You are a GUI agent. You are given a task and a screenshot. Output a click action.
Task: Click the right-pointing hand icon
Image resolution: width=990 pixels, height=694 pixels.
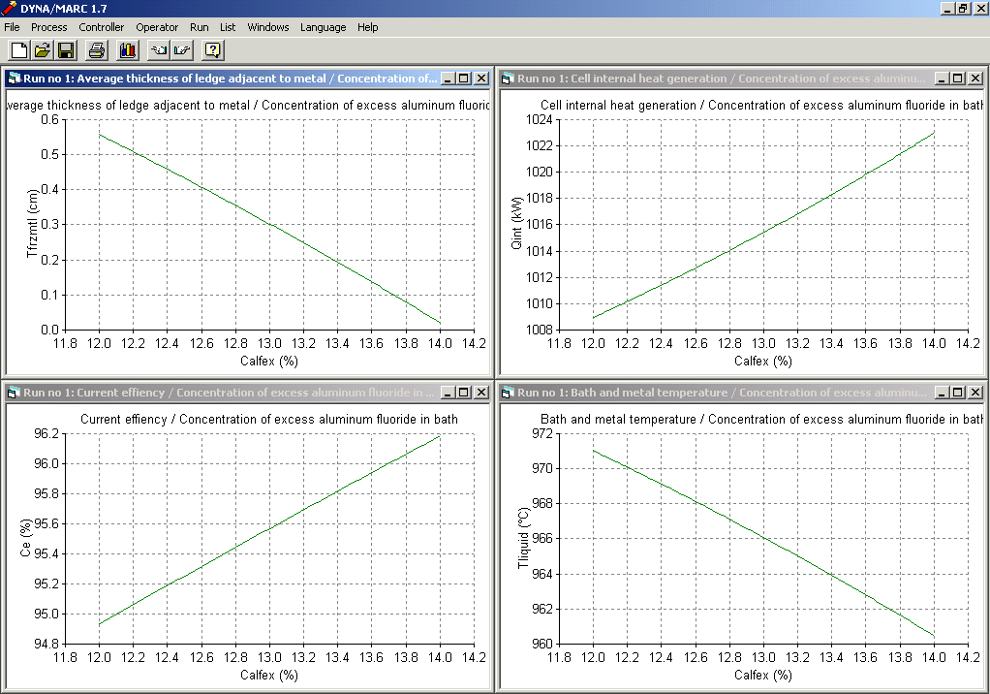[182, 50]
